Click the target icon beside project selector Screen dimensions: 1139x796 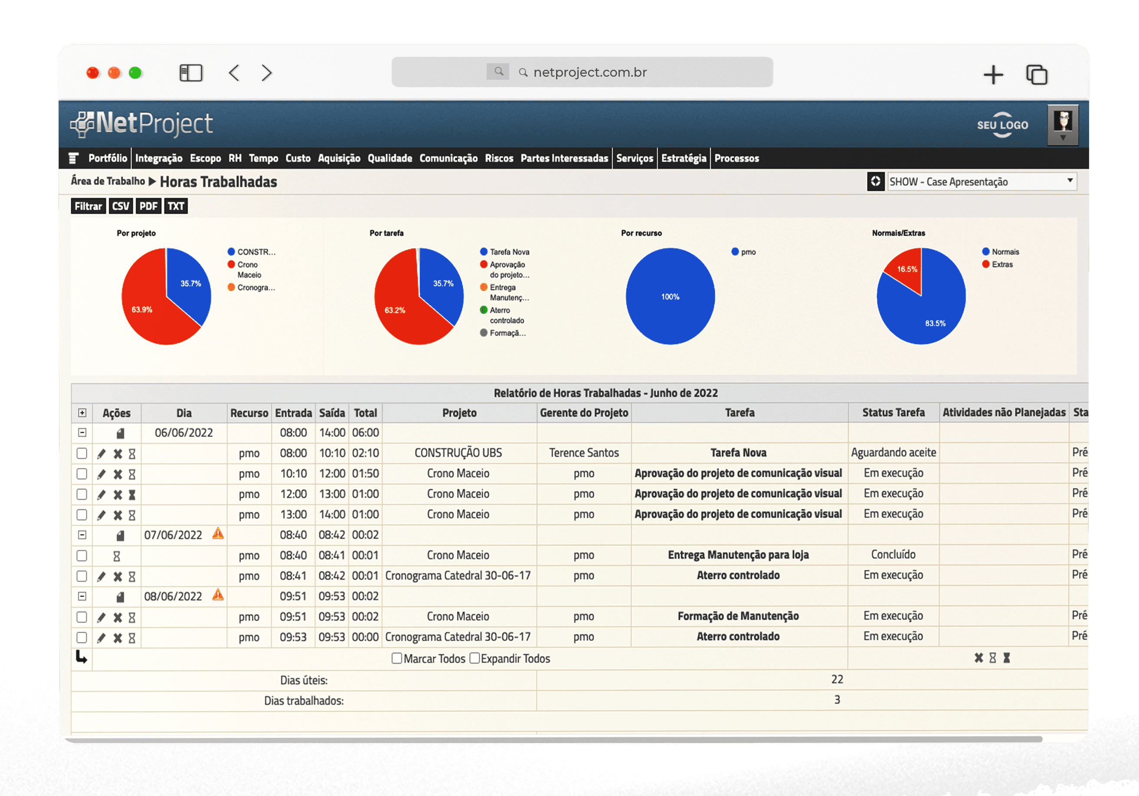(876, 182)
